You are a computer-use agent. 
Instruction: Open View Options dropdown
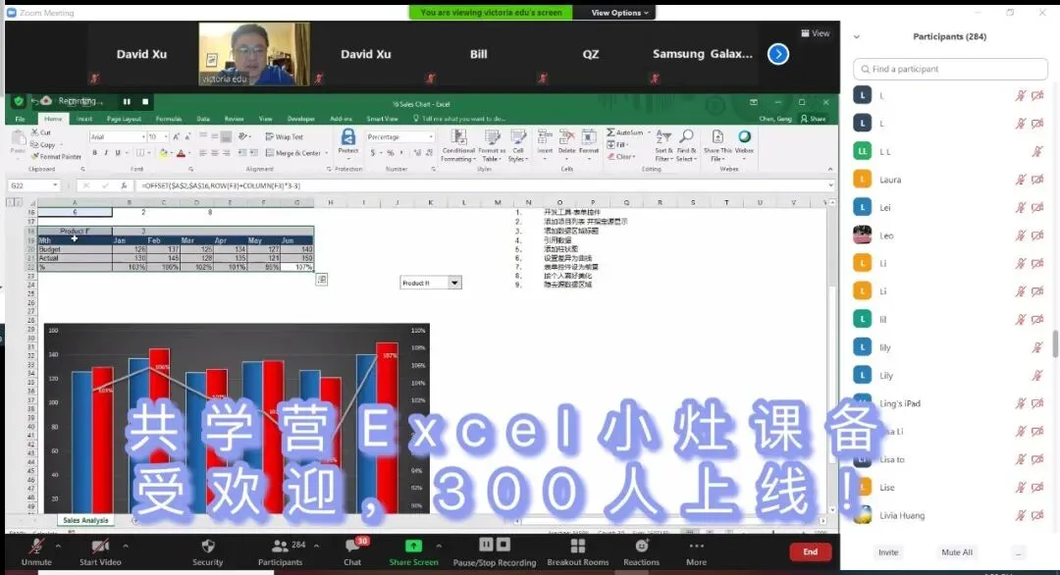point(619,12)
